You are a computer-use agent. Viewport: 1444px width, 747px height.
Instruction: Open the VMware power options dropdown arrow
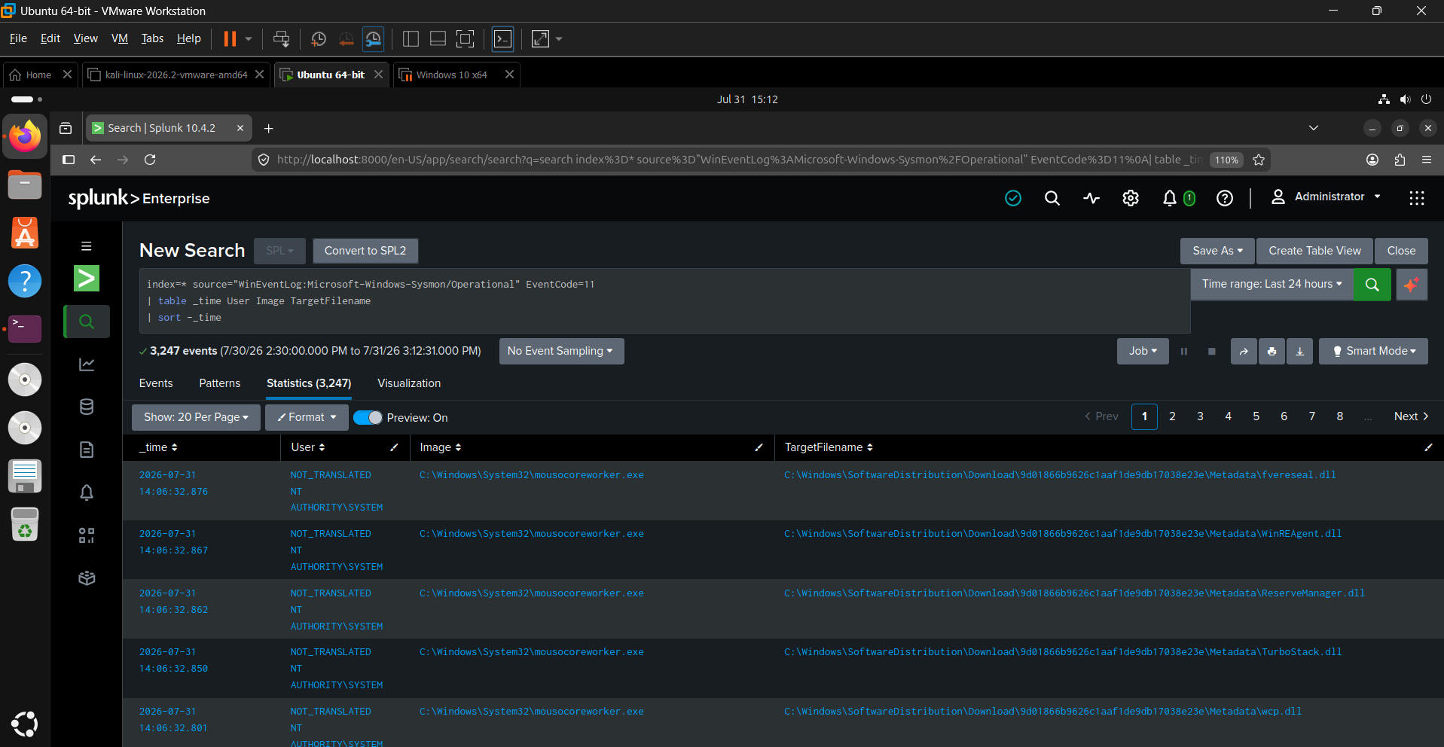(248, 39)
